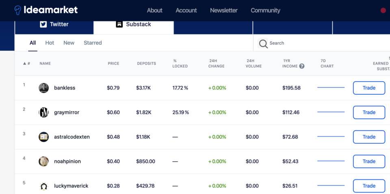Open the Account menu
390x194 pixels.
[x=186, y=11]
